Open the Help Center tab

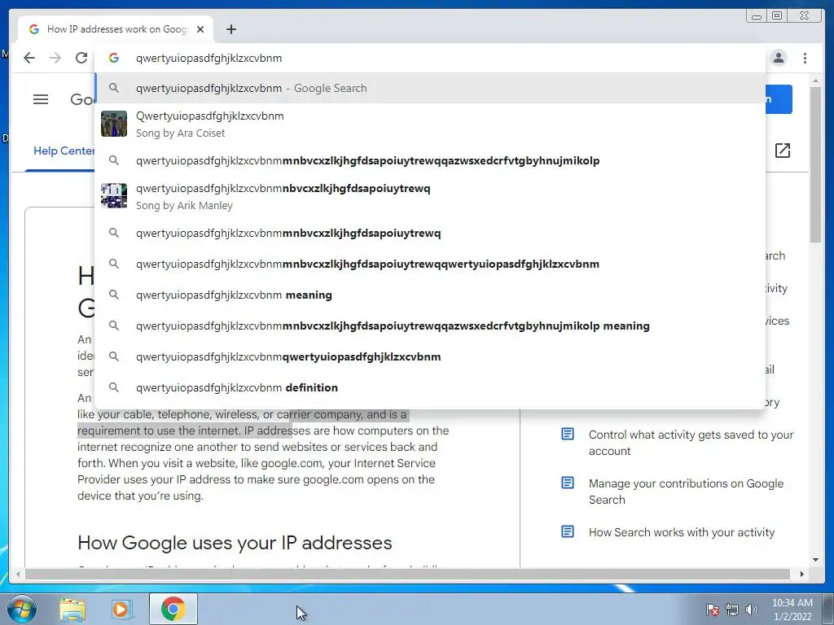coord(64,151)
